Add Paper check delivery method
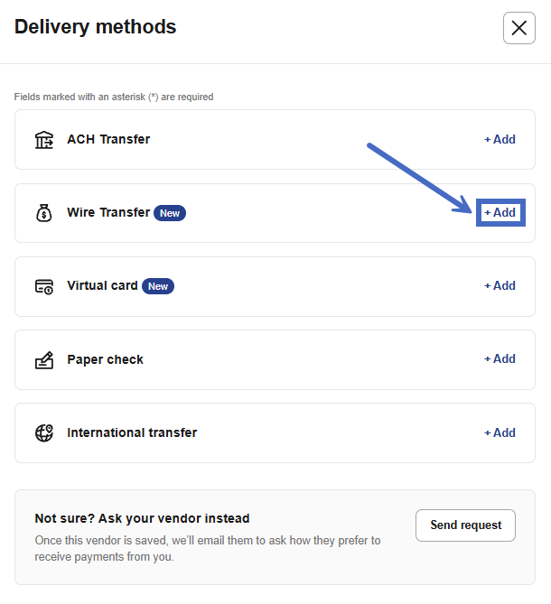 [500, 359]
